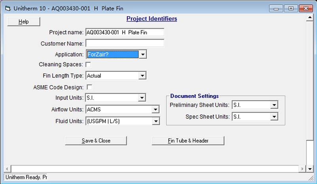Click the vertical scrollbar up arrow
317x184 pixels.
click(310, 18)
